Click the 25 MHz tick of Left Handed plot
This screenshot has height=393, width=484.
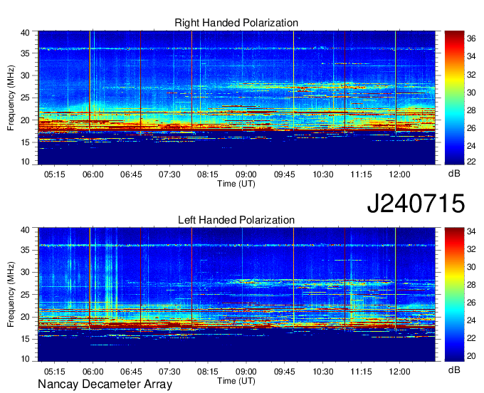[x=25, y=295]
